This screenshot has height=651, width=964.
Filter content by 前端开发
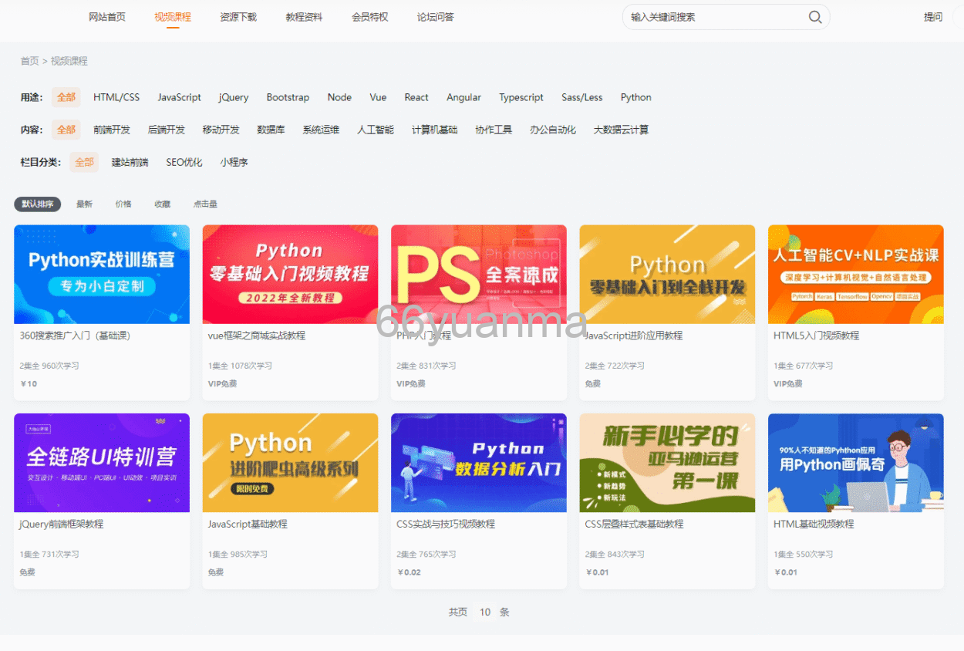coord(112,130)
